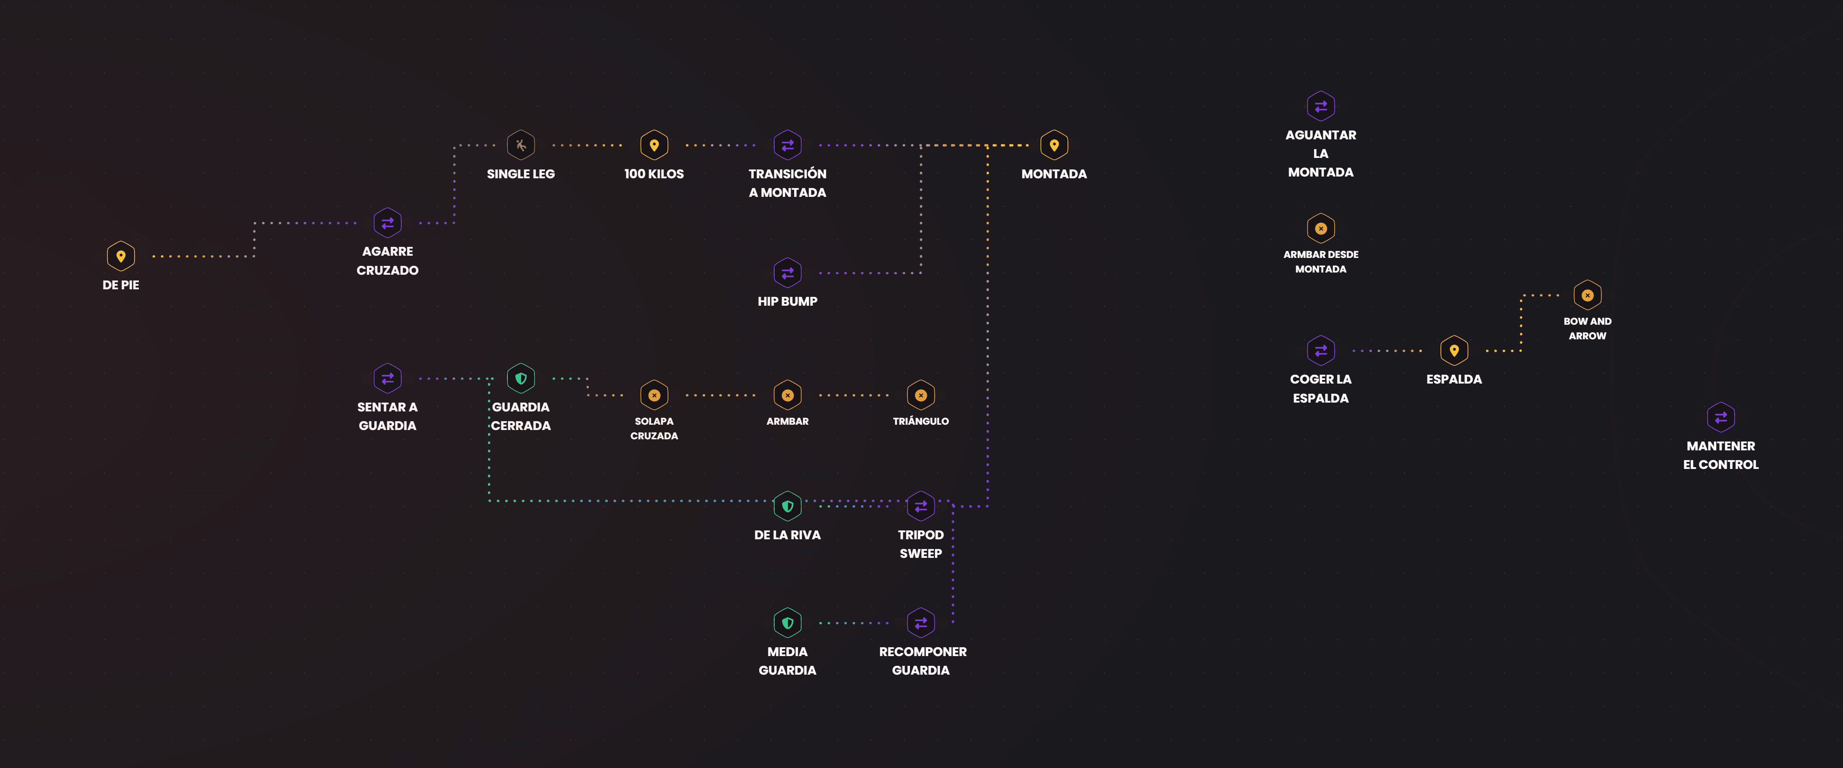
Task: Click the ARMBAR DESDE MONTADA submission icon
Action: (1321, 228)
